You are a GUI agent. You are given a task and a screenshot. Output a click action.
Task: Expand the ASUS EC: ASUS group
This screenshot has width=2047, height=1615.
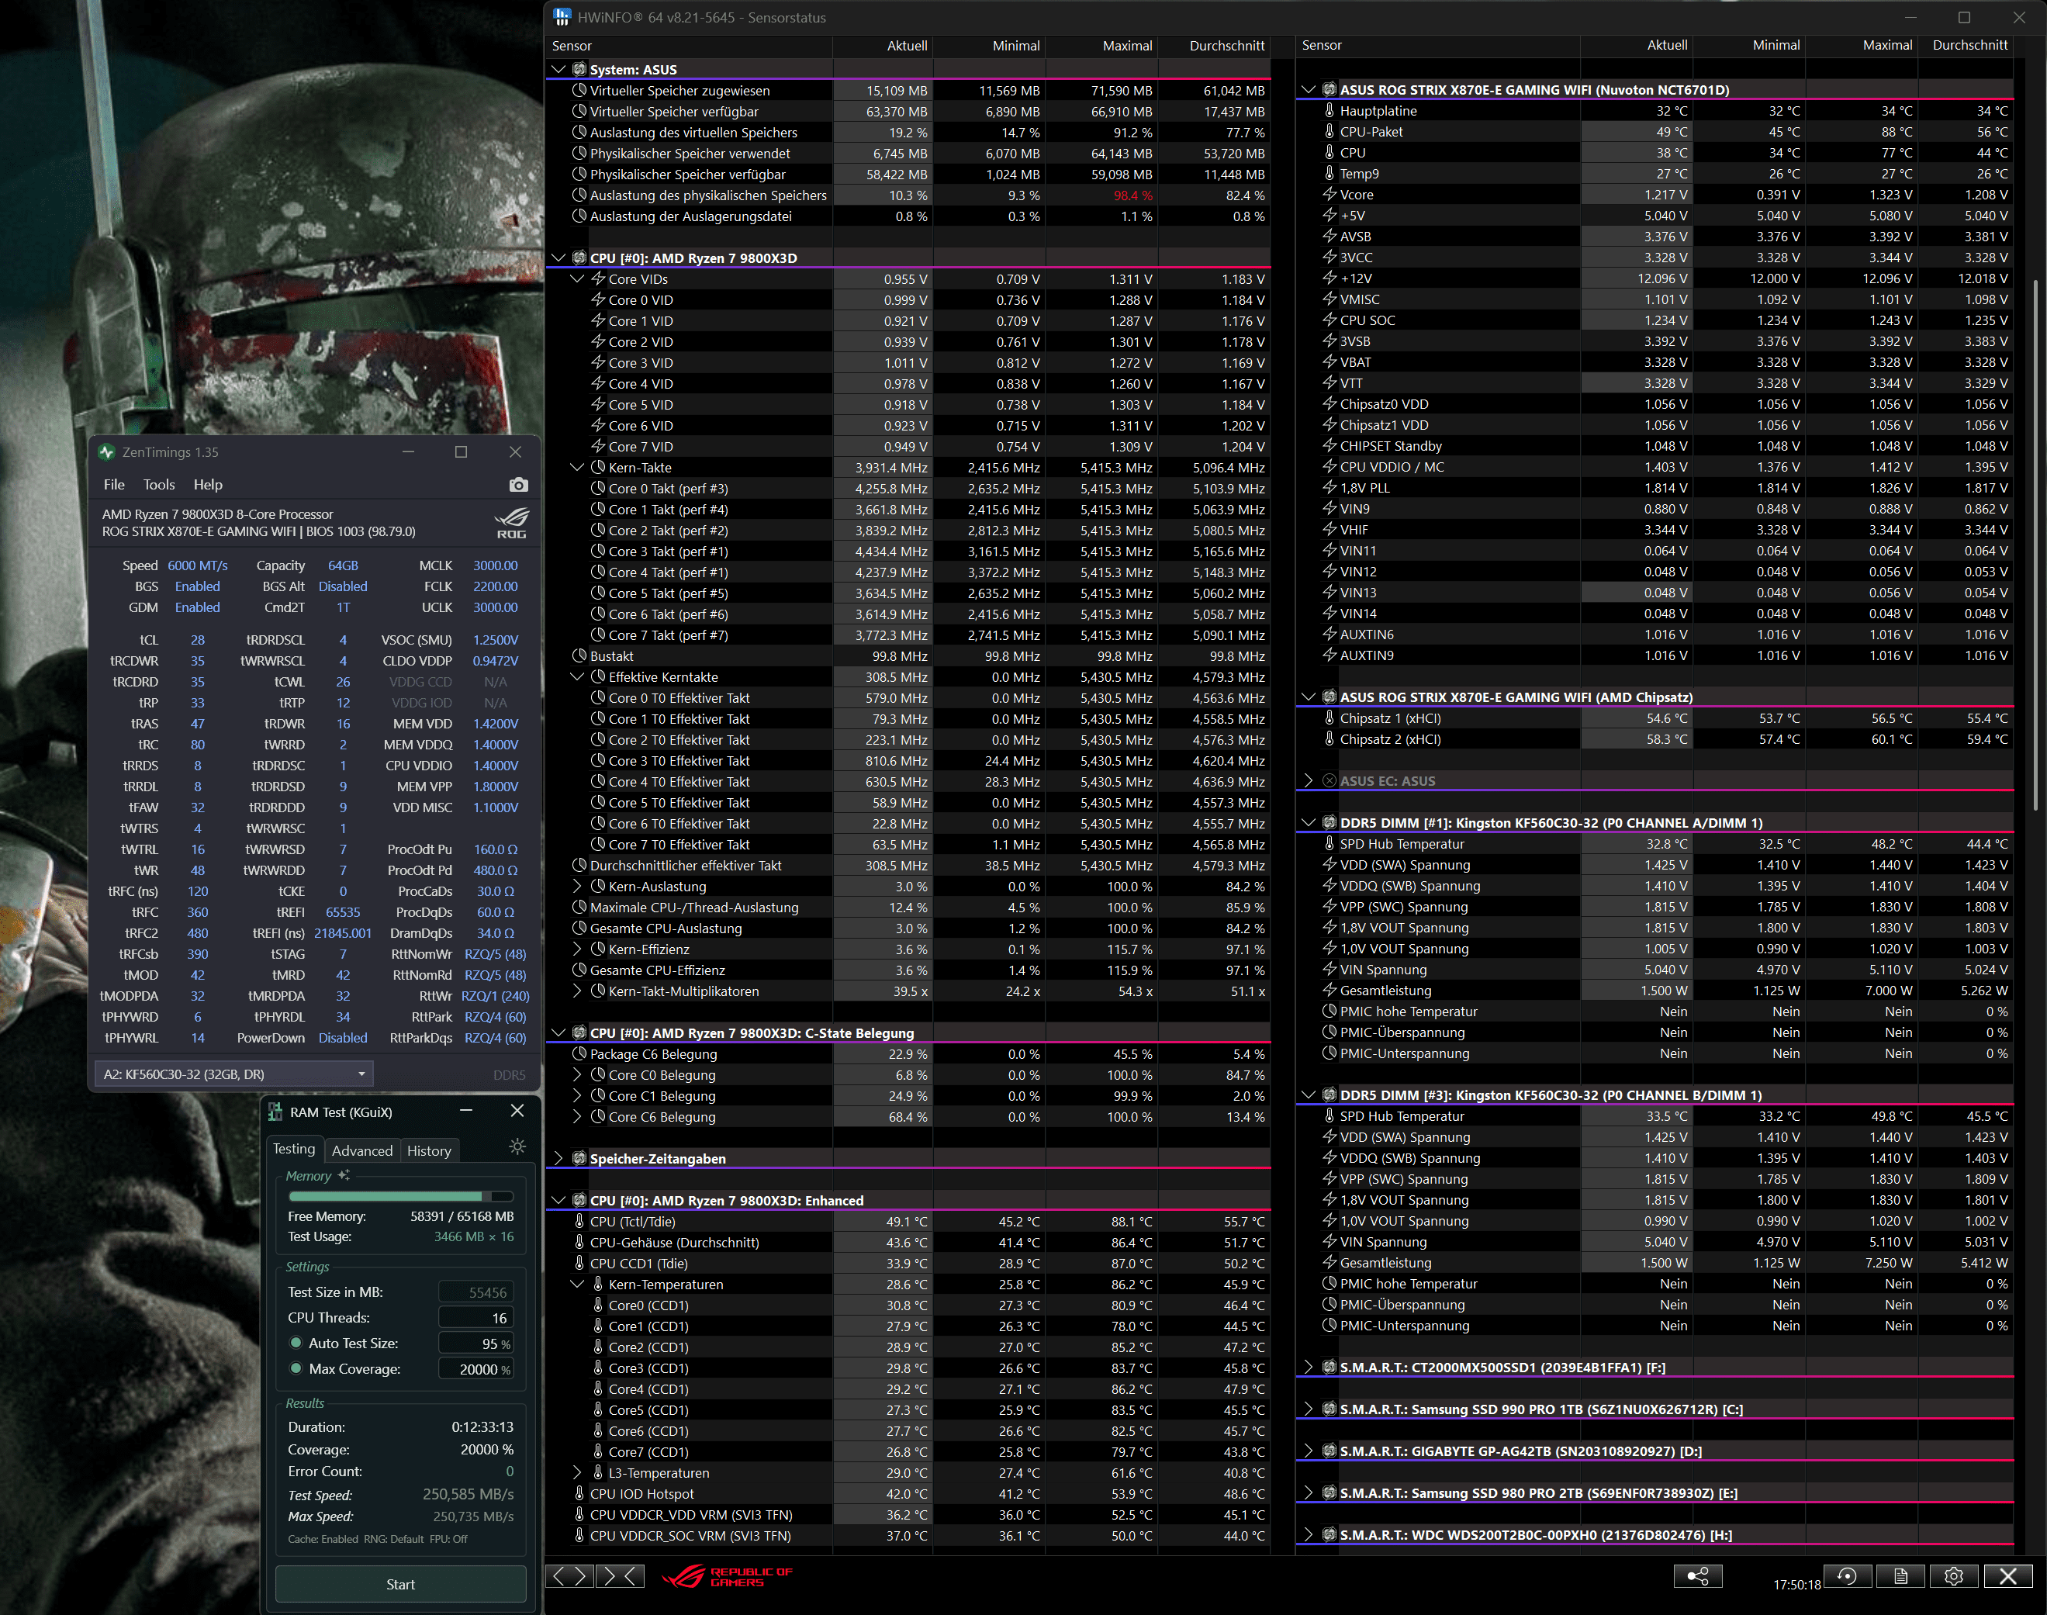[1309, 780]
